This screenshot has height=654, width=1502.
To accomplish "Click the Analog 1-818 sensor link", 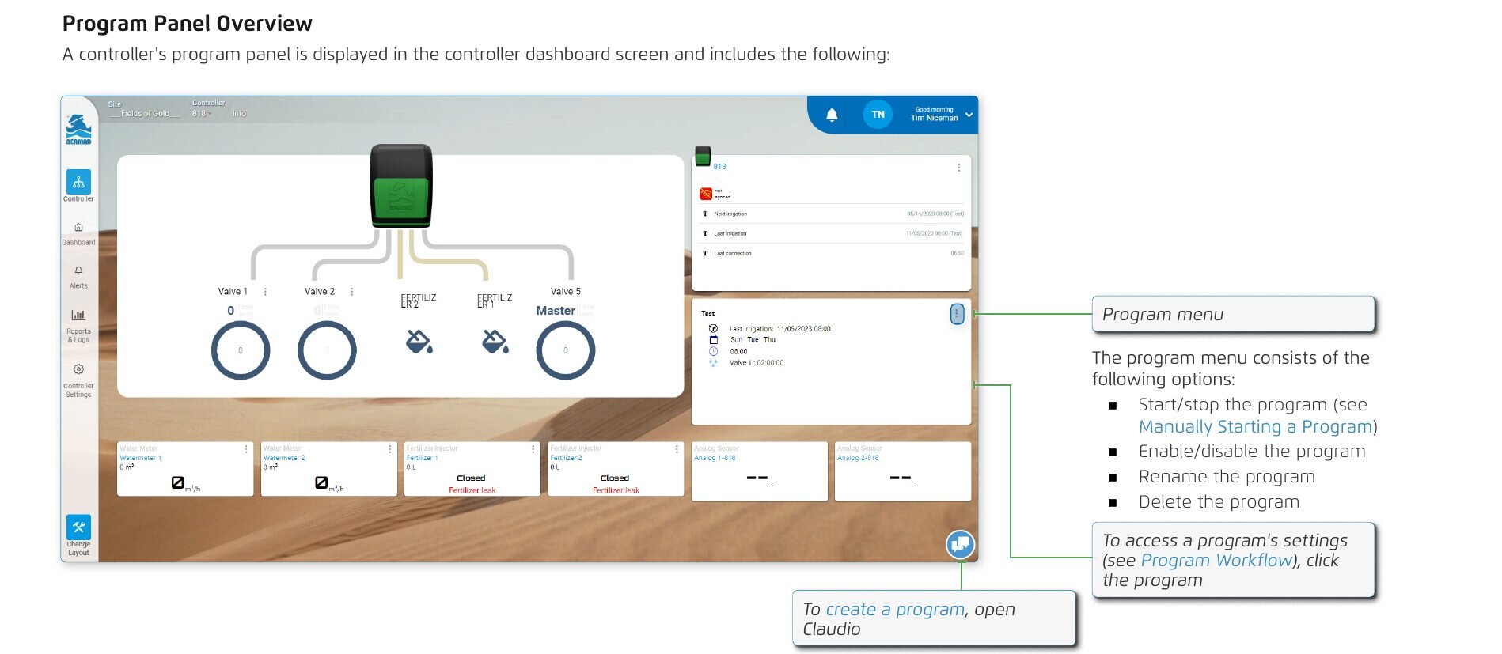I will point(715,458).
